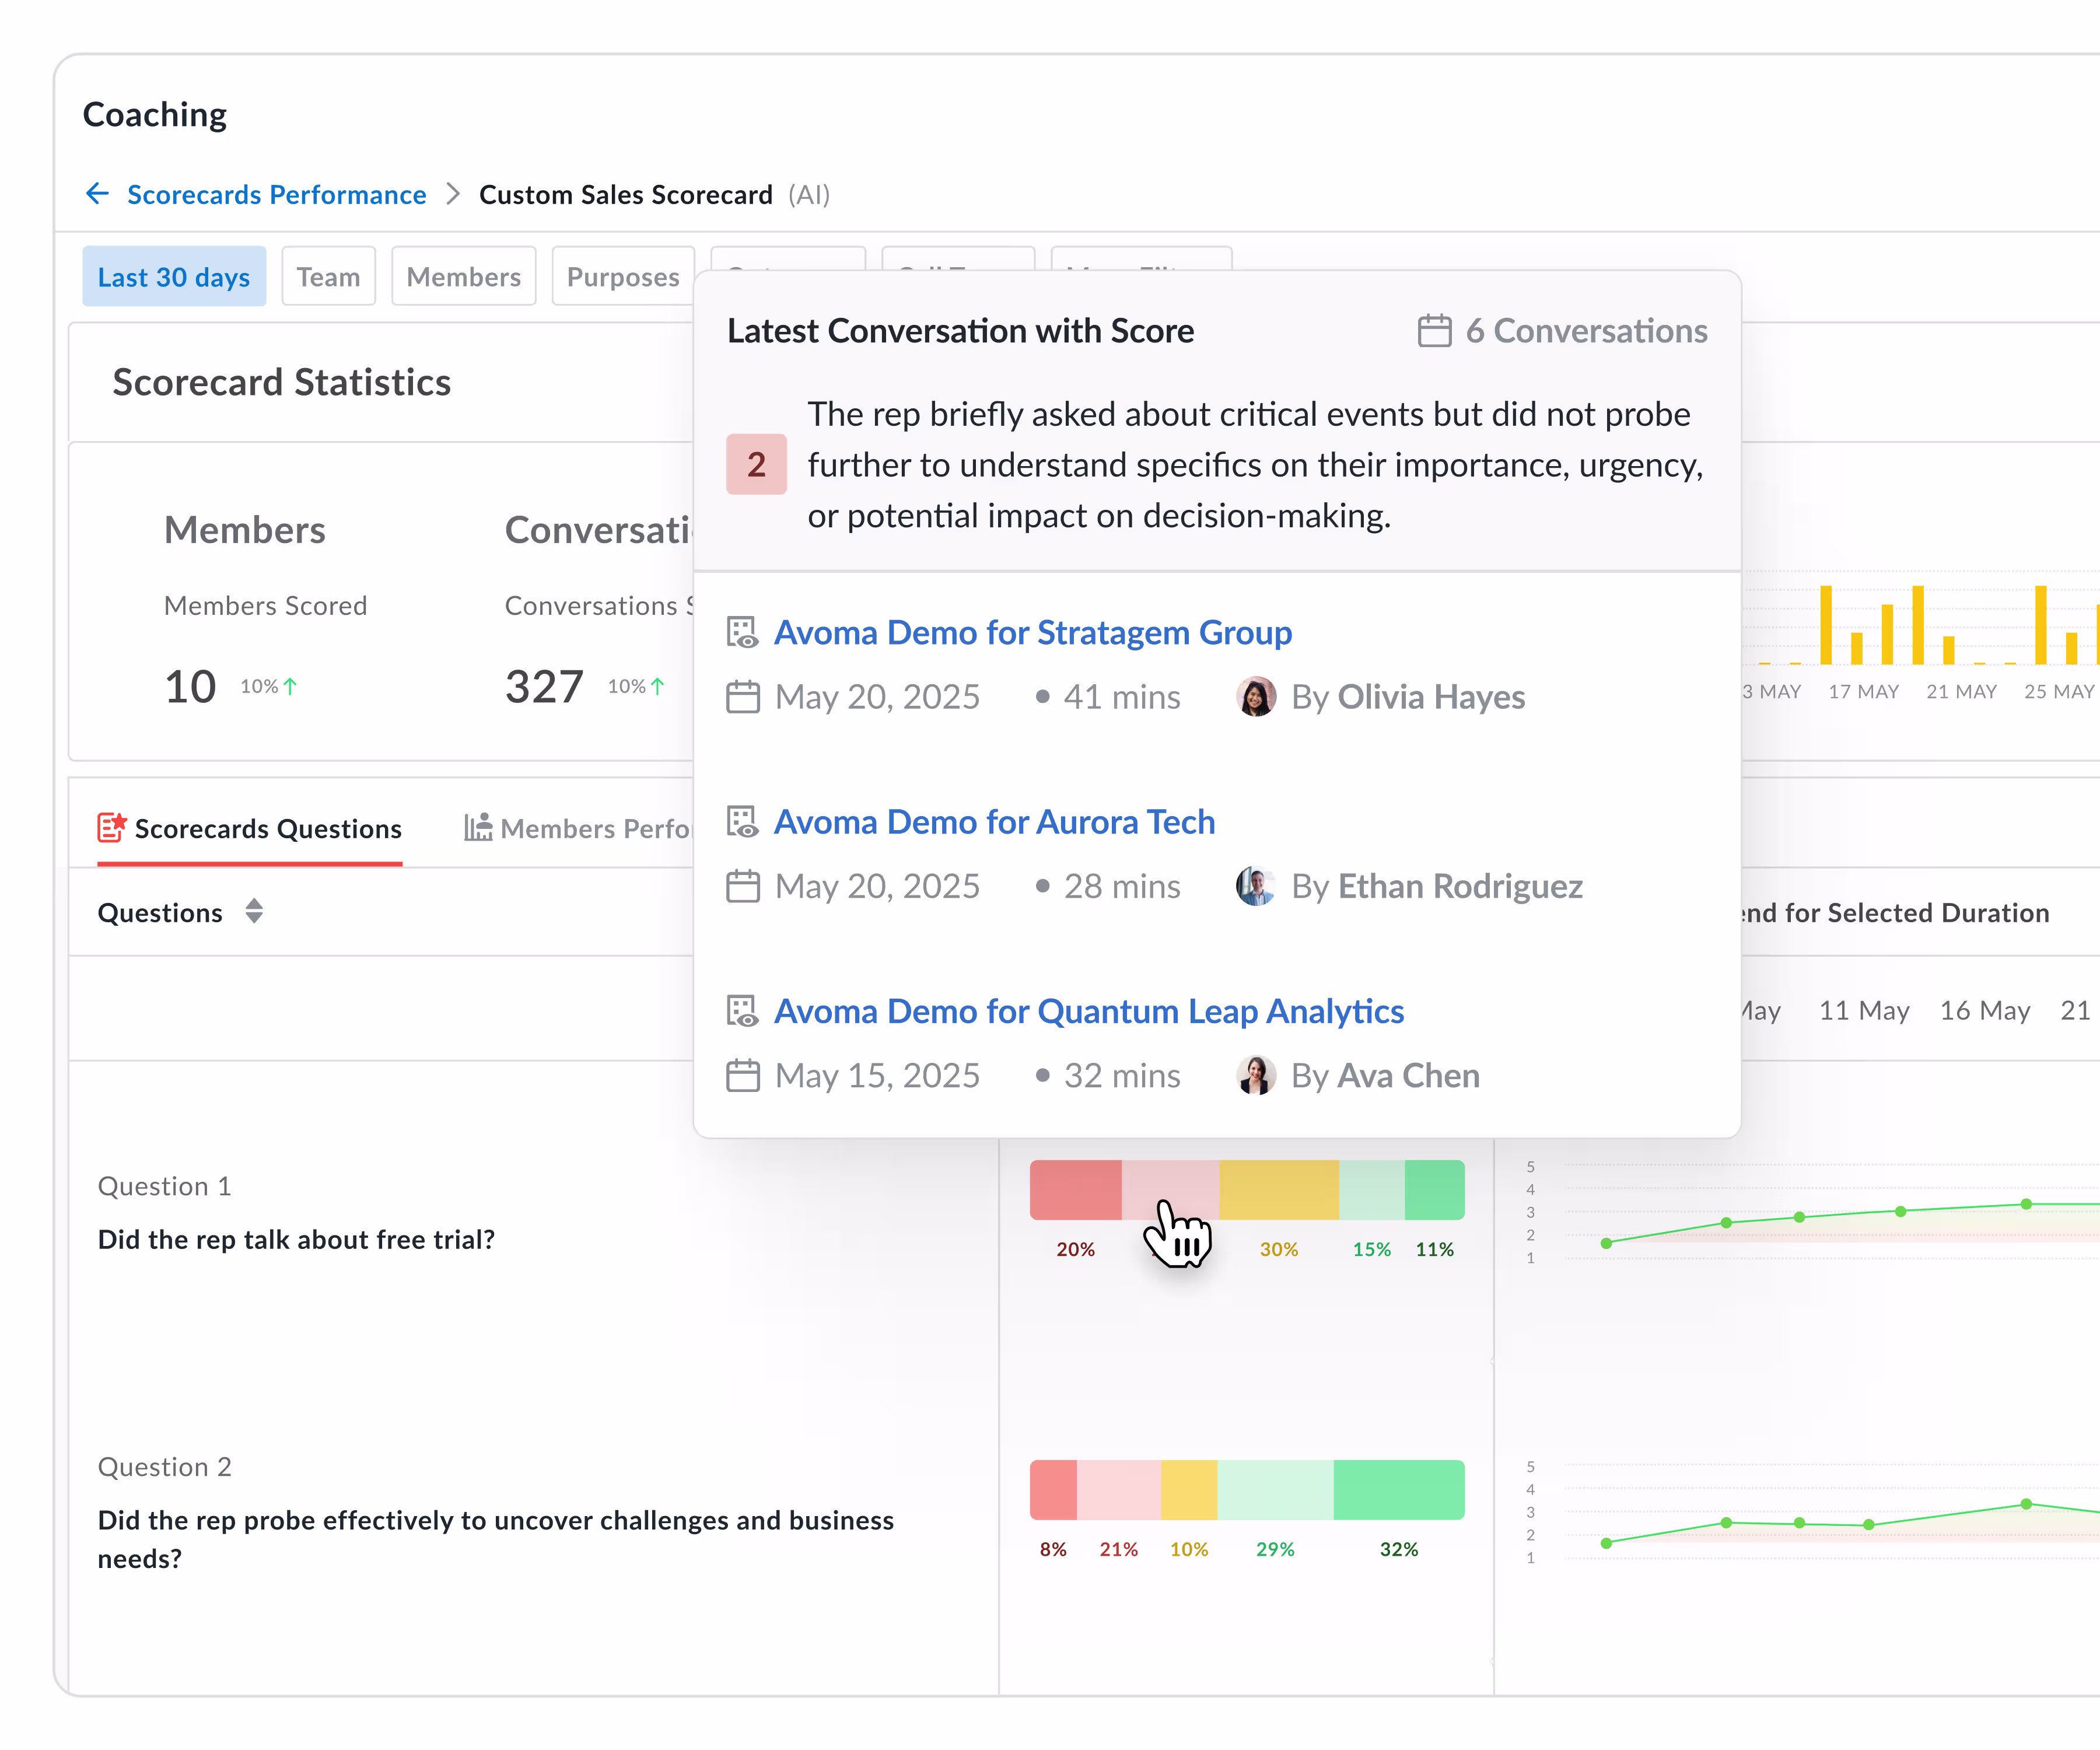Click the name Ava Chen

point(1409,1076)
